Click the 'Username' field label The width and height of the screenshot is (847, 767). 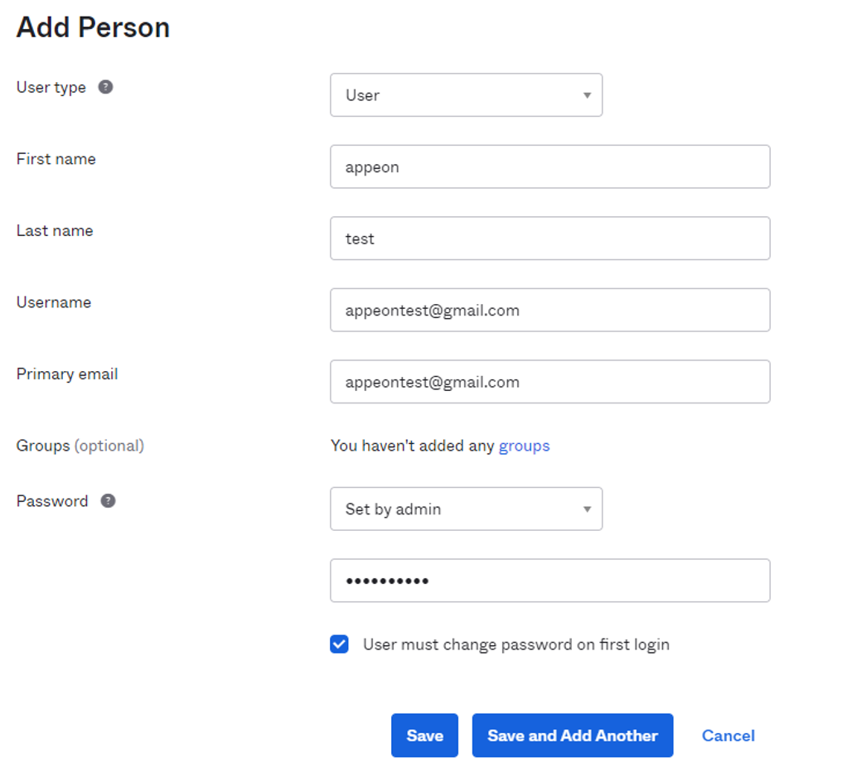tap(54, 302)
